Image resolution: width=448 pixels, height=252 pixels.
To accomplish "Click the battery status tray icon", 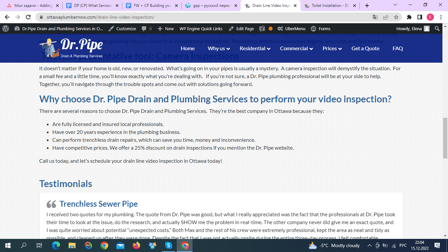I will click(386, 245).
